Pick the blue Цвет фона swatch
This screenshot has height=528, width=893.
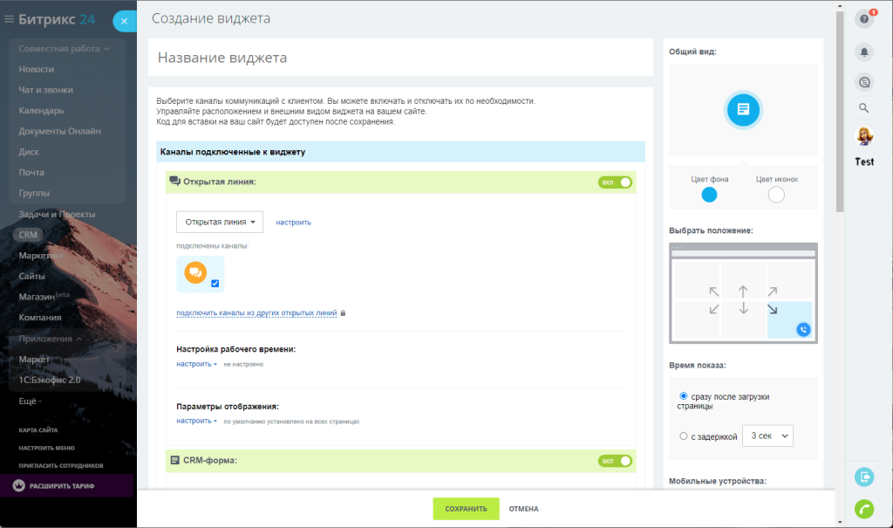point(709,195)
